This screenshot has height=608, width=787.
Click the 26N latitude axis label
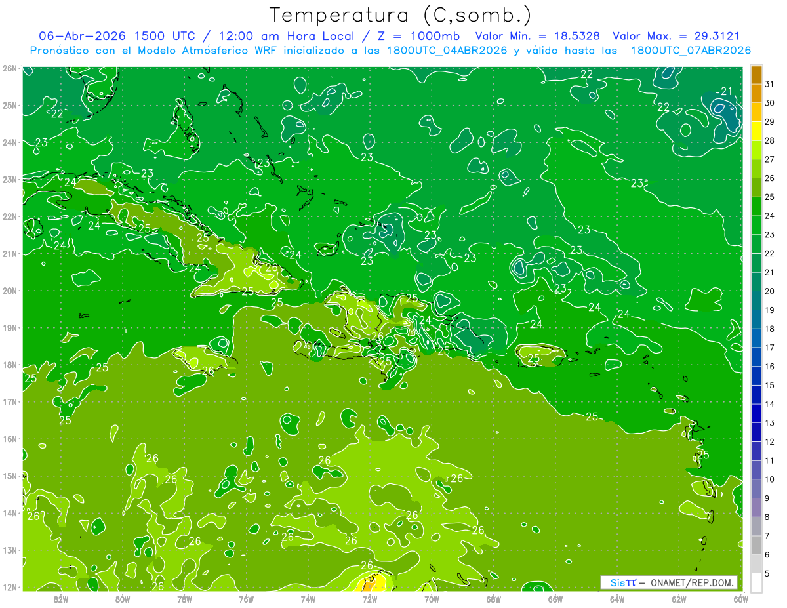pos(9,68)
